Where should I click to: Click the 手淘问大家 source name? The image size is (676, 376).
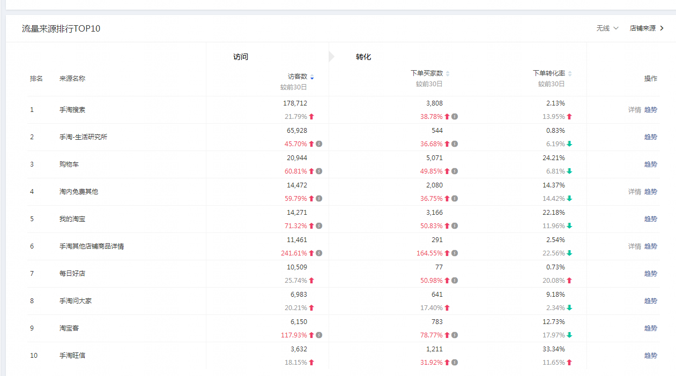coord(76,301)
